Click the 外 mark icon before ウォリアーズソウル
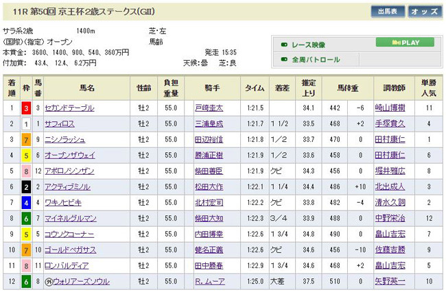Viewport: 446px width, 292px height. (x=49, y=281)
